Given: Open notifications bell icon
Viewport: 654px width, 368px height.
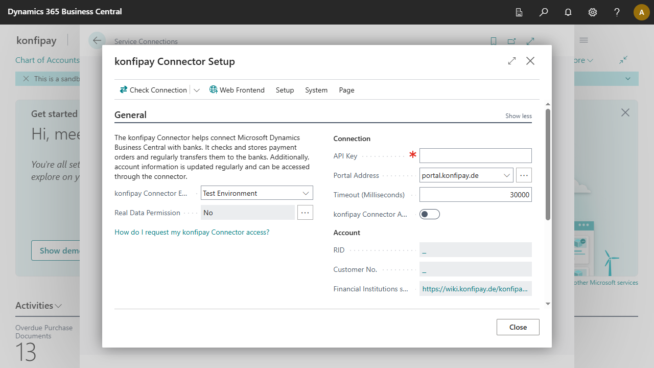Looking at the screenshot, I should pos(568,12).
